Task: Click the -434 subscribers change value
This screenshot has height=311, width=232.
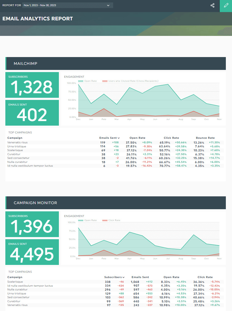Action: point(121,286)
